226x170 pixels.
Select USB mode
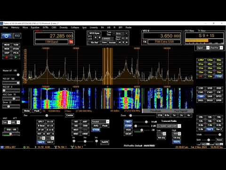[x=210, y=88]
